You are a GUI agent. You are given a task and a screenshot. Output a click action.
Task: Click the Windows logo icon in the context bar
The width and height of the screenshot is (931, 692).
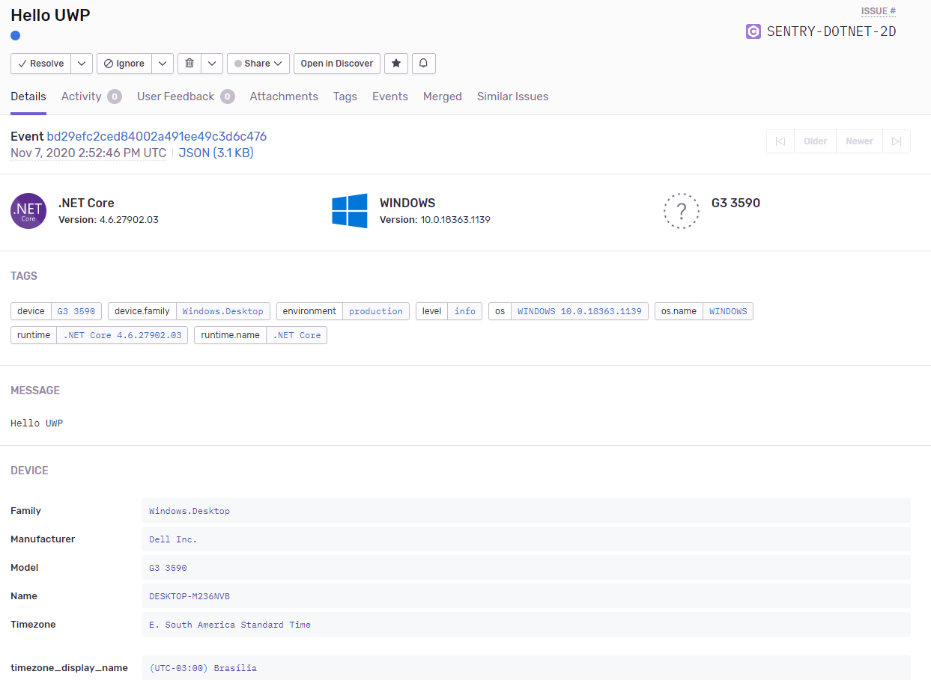pyautogui.click(x=348, y=210)
